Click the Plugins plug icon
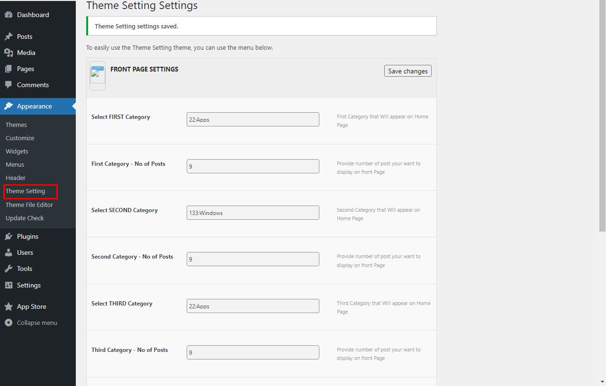Screen dimensions: 606x386 click(x=9, y=236)
